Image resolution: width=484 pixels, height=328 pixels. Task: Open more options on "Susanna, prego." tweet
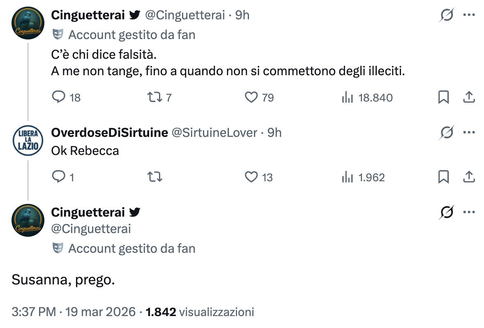click(x=469, y=213)
